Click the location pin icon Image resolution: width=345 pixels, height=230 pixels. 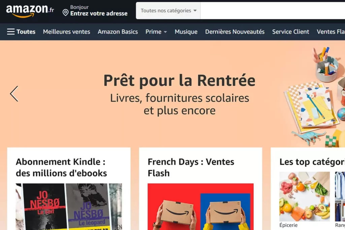[x=65, y=12]
